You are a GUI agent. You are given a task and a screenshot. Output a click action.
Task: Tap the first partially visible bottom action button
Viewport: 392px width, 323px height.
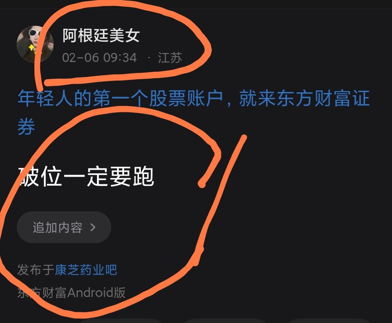(122, 321)
